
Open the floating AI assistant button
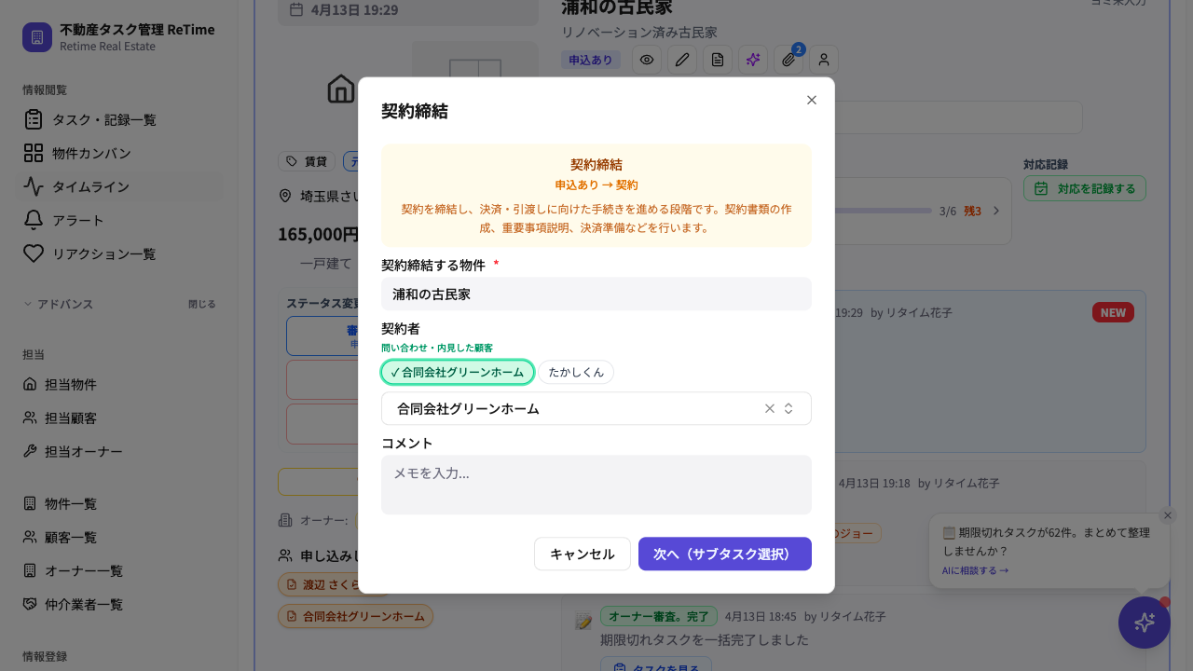pyautogui.click(x=1145, y=623)
